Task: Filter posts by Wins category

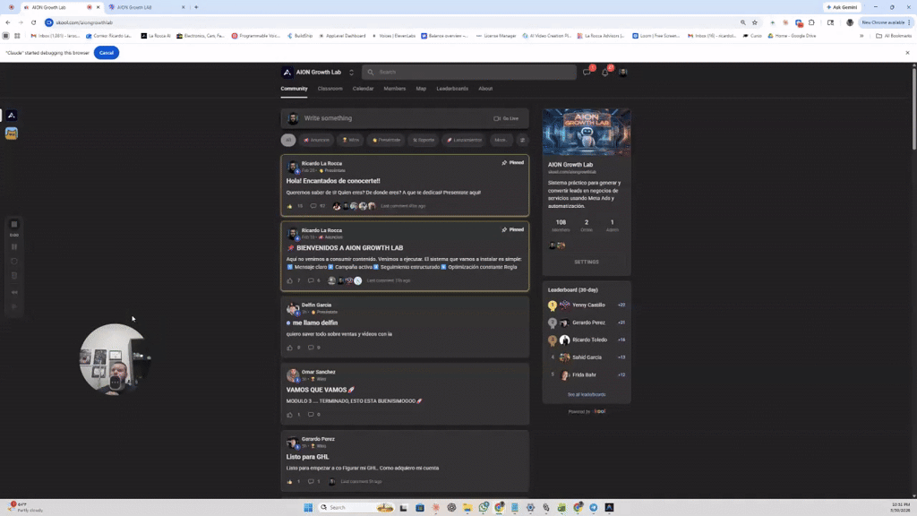Action: point(351,140)
